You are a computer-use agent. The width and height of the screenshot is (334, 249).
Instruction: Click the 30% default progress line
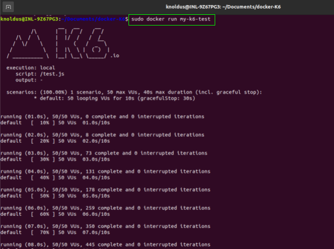tap(55, 160)
